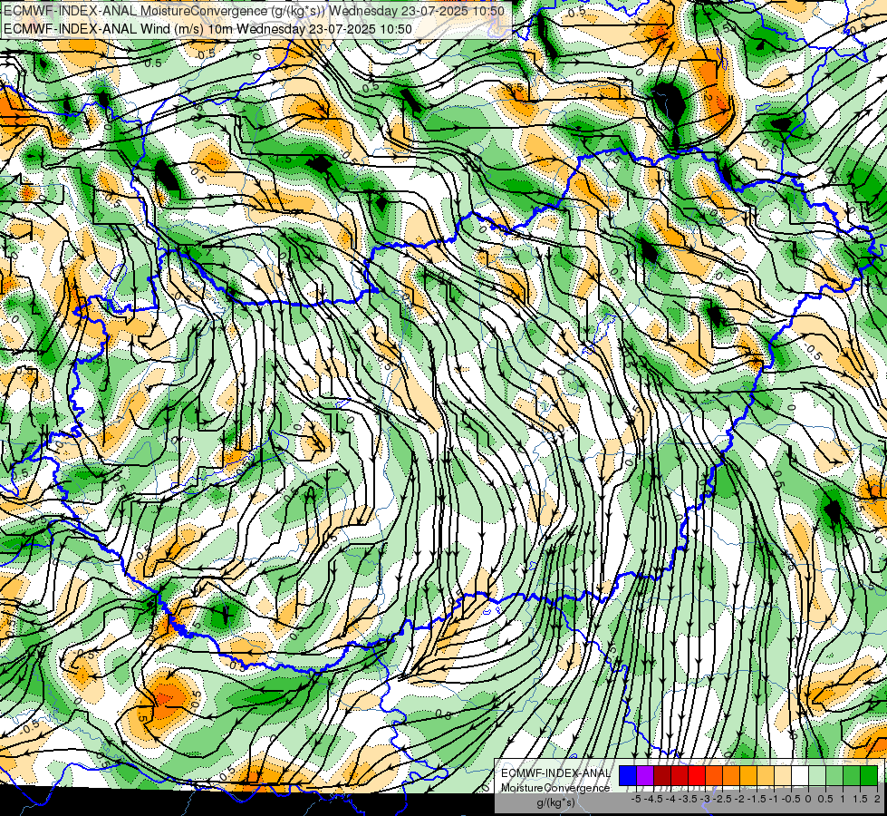
Task: Click the legend label ECMWF-INDEX-ANAL
Action: 556,773
